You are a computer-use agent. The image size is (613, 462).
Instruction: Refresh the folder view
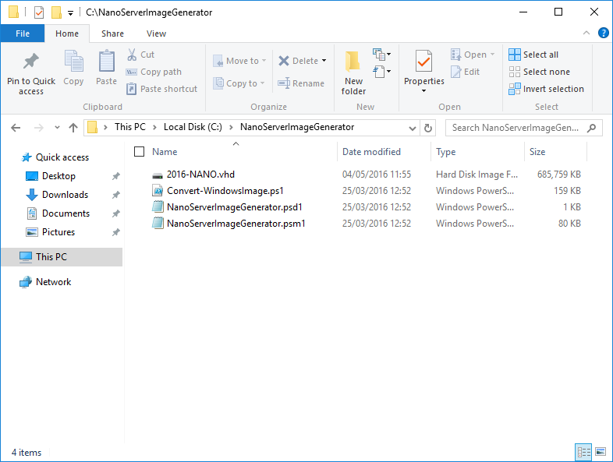tap(428, 128)
